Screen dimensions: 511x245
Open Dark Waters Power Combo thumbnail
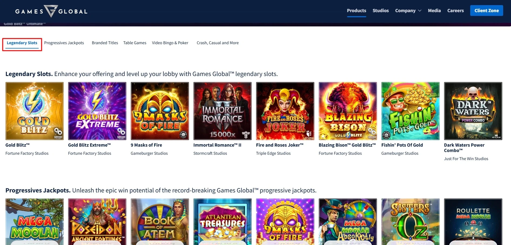473,111
